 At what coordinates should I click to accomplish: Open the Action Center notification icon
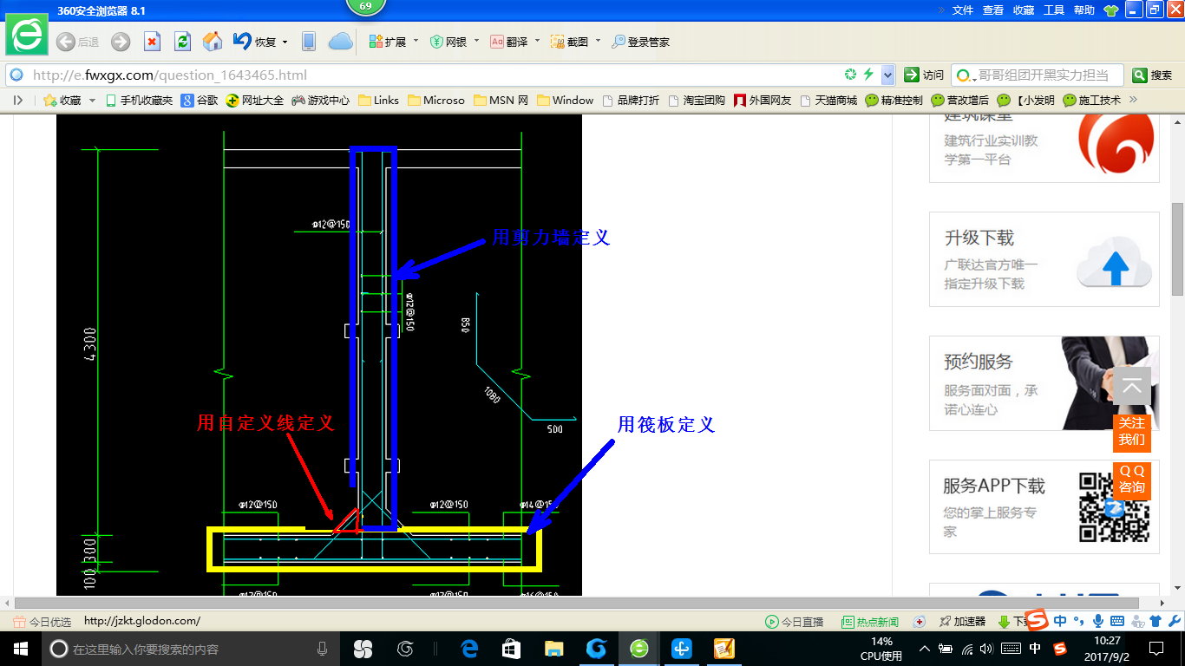1156,648
